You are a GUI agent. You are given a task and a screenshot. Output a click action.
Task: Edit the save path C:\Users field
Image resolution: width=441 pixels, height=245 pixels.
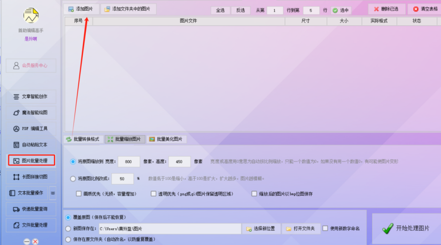pos(170,229)
